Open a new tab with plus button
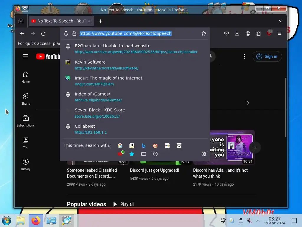Viewport: 302px width, 227px height. 100,21
